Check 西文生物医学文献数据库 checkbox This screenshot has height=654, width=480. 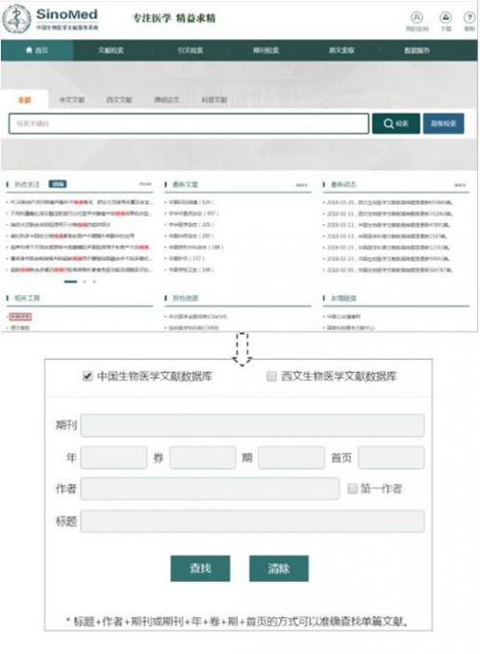(271, 376)
